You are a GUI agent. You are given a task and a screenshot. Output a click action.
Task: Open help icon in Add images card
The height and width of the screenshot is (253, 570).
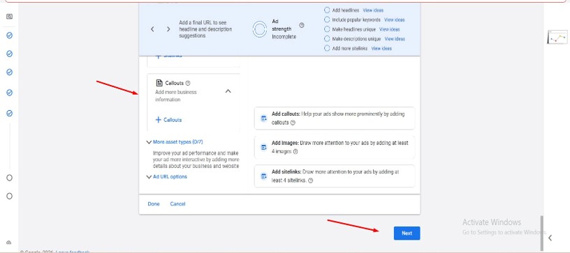coord(295,152)
